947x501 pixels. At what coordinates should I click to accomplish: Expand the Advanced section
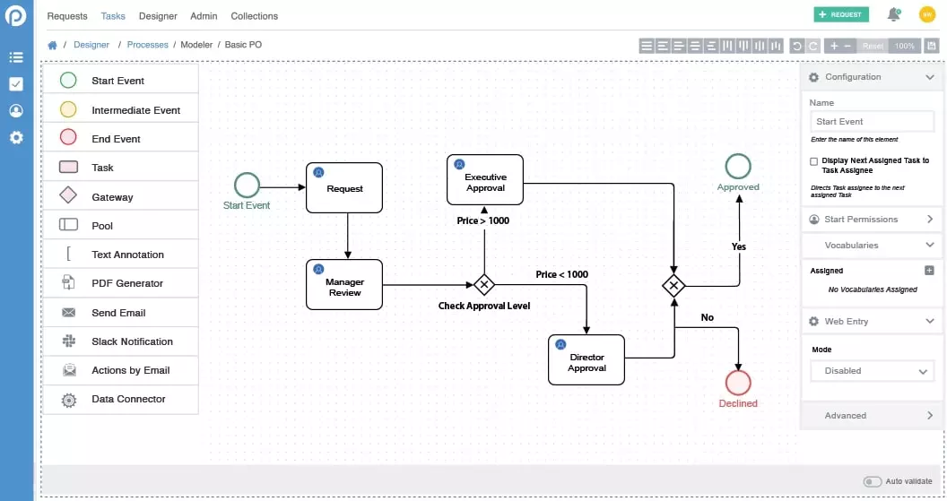[x=872, y=415]
